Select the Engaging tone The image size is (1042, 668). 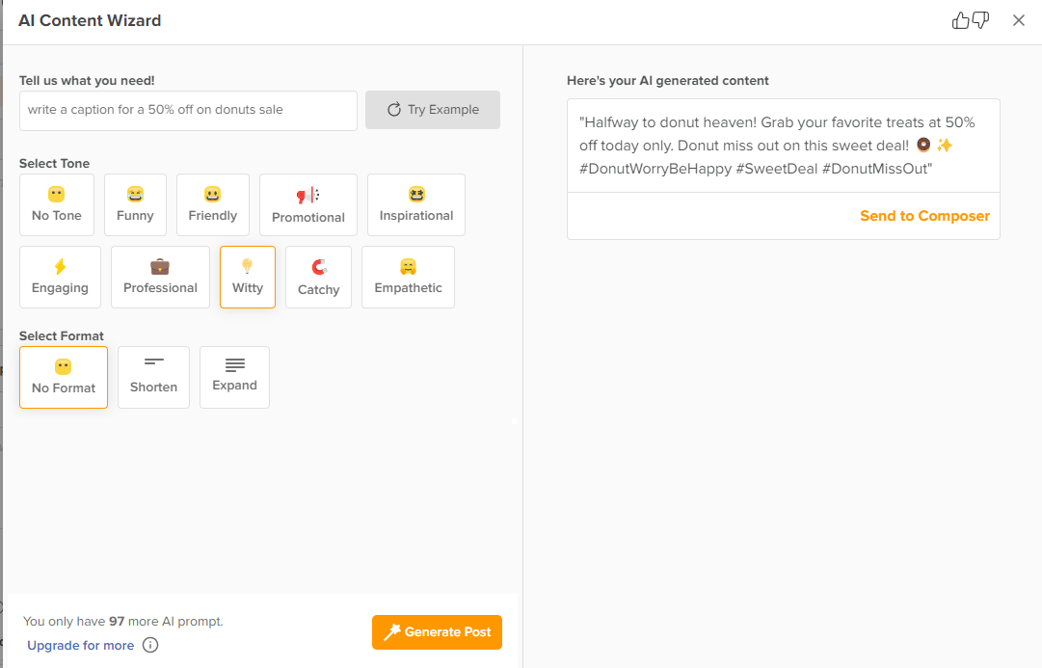[60, 277]
